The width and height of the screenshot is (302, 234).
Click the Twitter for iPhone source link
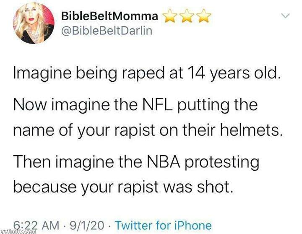[x=163, y=225]
